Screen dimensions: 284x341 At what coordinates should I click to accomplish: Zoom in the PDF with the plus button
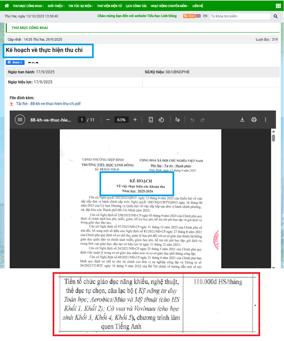[135, 120]
